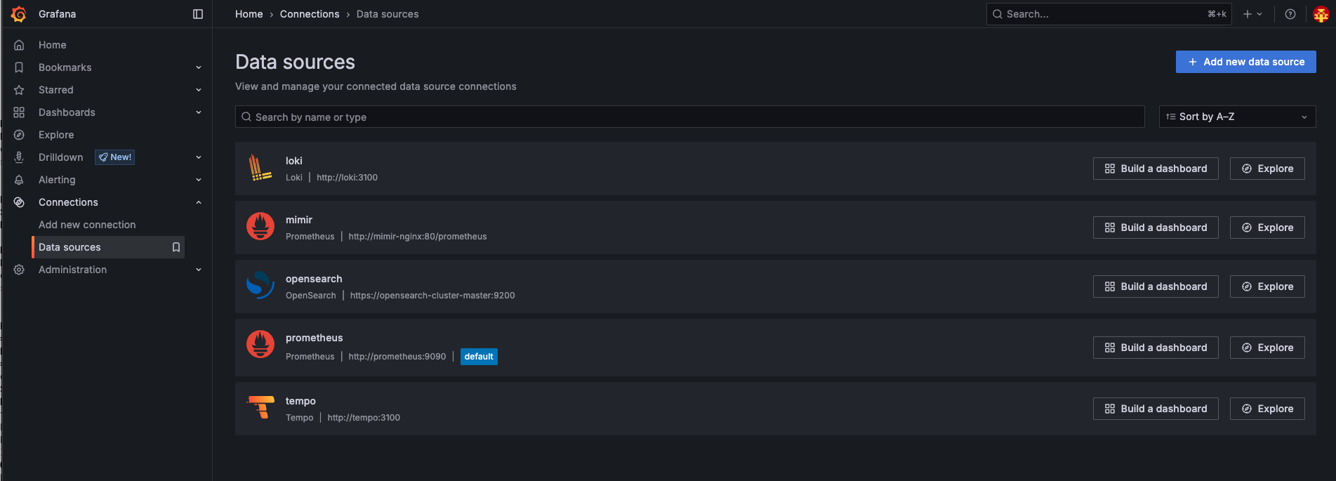
Task: Click Explore button for loki
Action: click(1267, 169)
